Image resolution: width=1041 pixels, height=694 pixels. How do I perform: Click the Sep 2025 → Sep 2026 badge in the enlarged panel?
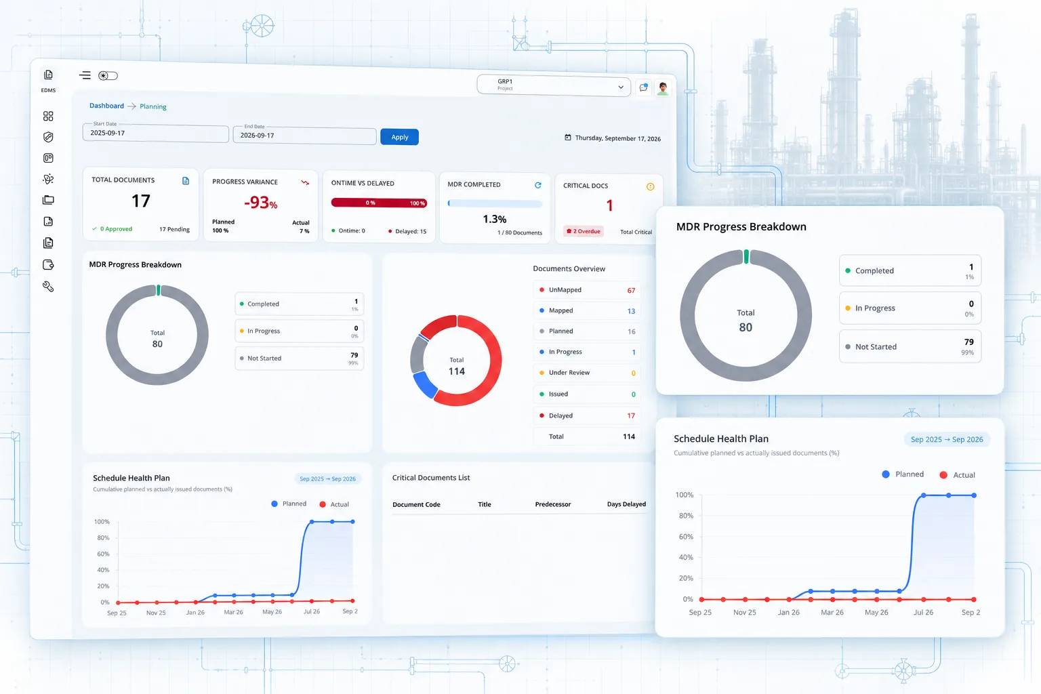[x=947, y=439]
